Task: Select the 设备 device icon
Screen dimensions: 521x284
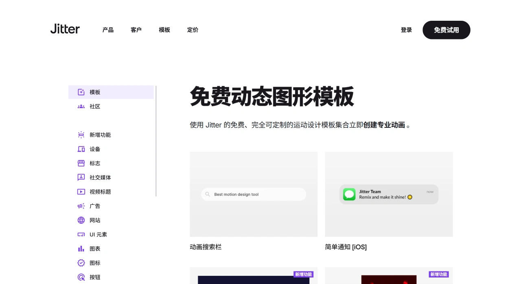Action: 81,149
